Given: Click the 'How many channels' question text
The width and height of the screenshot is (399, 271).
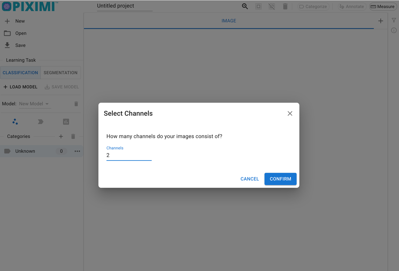Looking at the screenshot, I should (x=164, y=136).
